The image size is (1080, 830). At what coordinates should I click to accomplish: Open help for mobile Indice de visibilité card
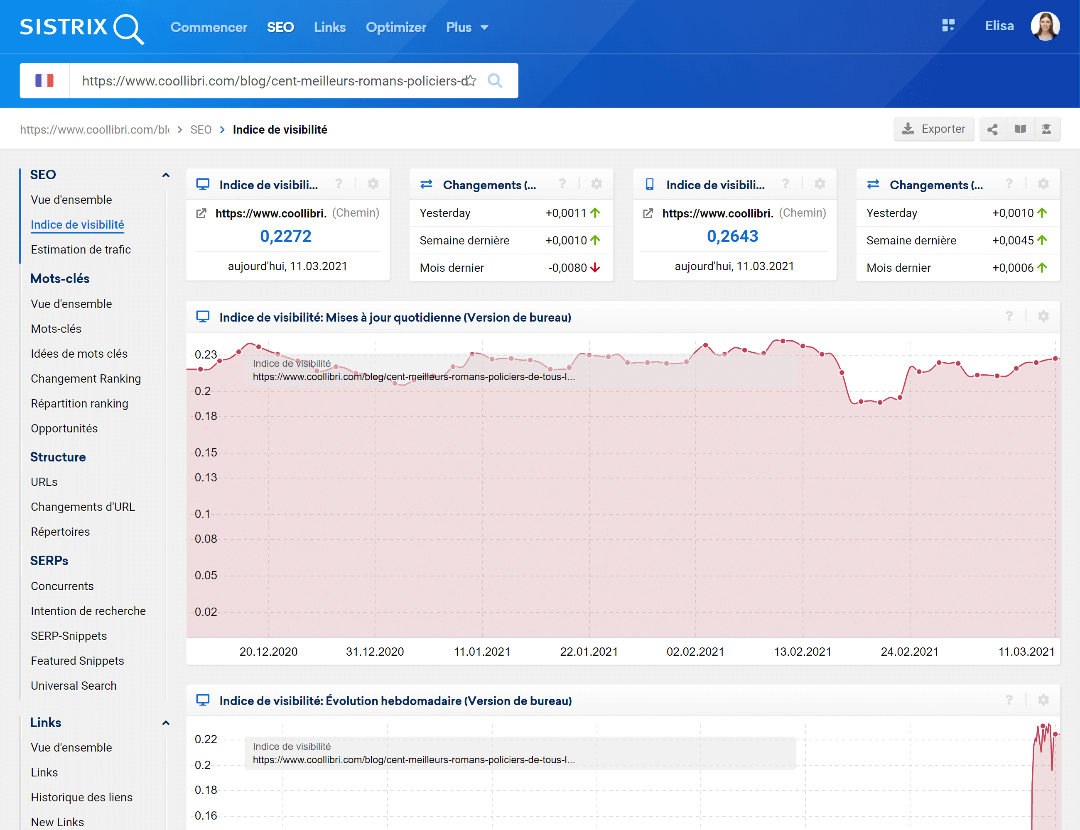(785, 184)
